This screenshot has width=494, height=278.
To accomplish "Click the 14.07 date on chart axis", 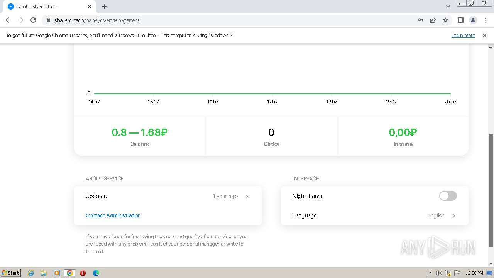I will click(x=94, y=102).
